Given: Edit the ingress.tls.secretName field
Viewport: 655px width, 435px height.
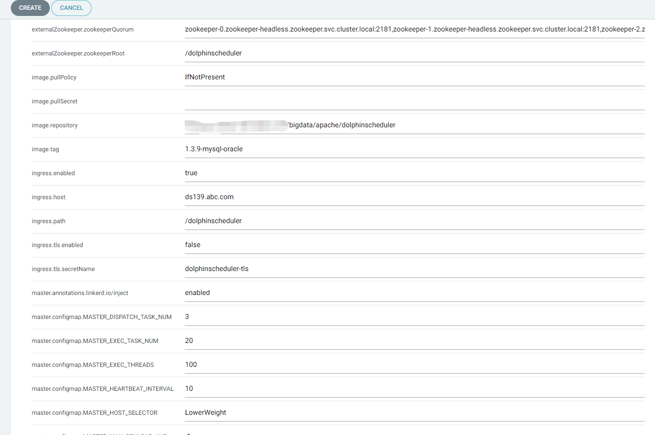Looking at the screenshot, I should (x=414, y=269).
